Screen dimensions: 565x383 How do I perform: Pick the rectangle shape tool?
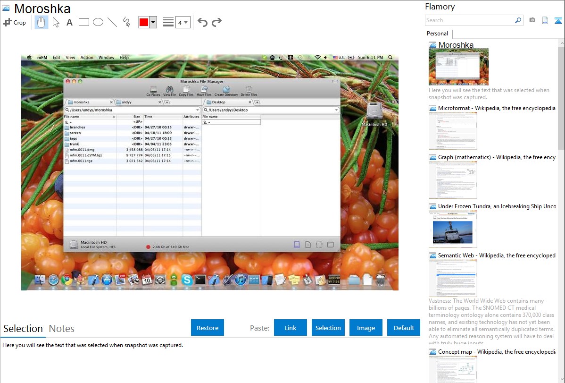pyautogui.click(x=83, y=22)
